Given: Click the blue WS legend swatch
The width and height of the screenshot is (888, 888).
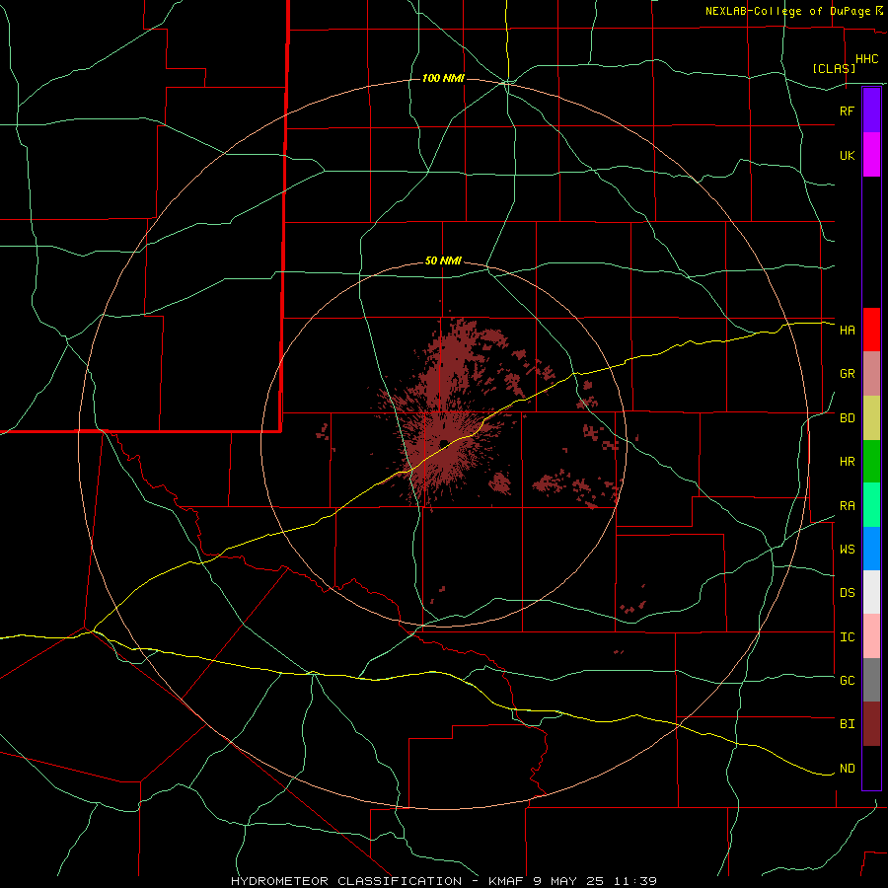Looking at the screenshot, I should (871, 549).
